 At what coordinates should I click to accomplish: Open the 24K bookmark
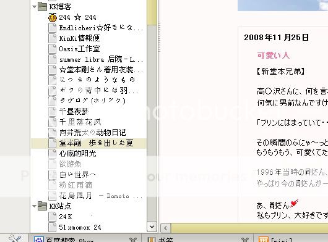(66, 217)
